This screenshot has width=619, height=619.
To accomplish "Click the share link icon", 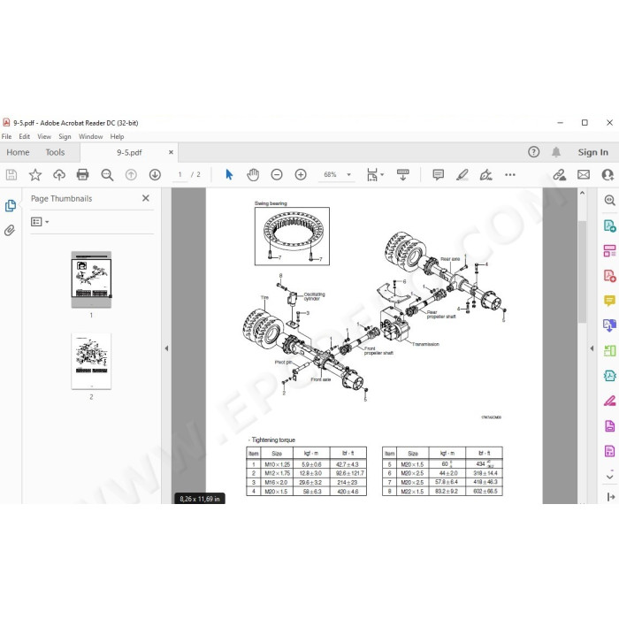I will [559, 174].
